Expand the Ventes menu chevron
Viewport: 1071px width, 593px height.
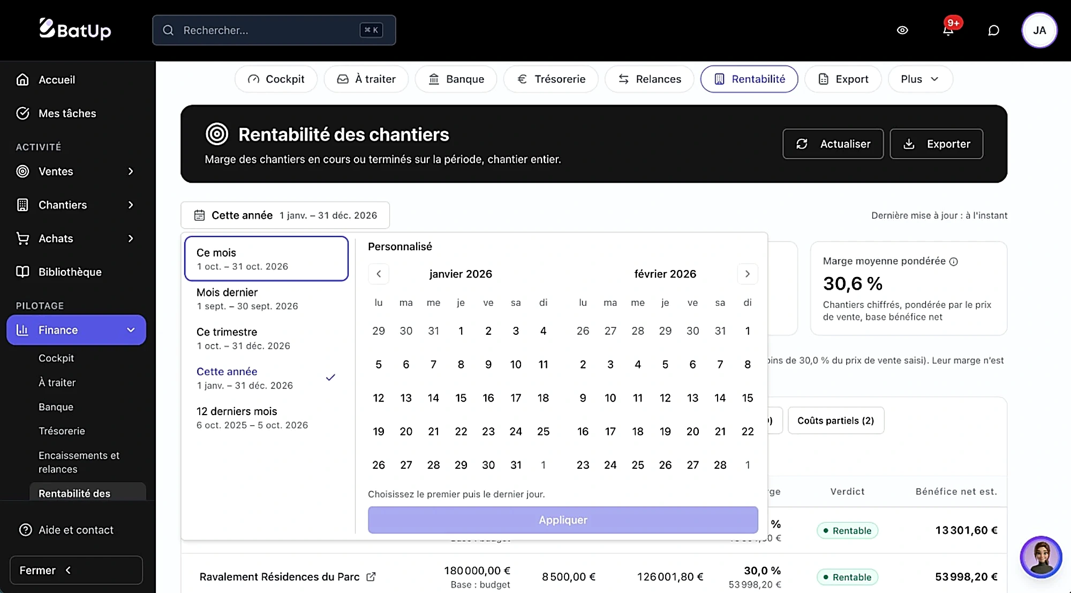point(131,171)
